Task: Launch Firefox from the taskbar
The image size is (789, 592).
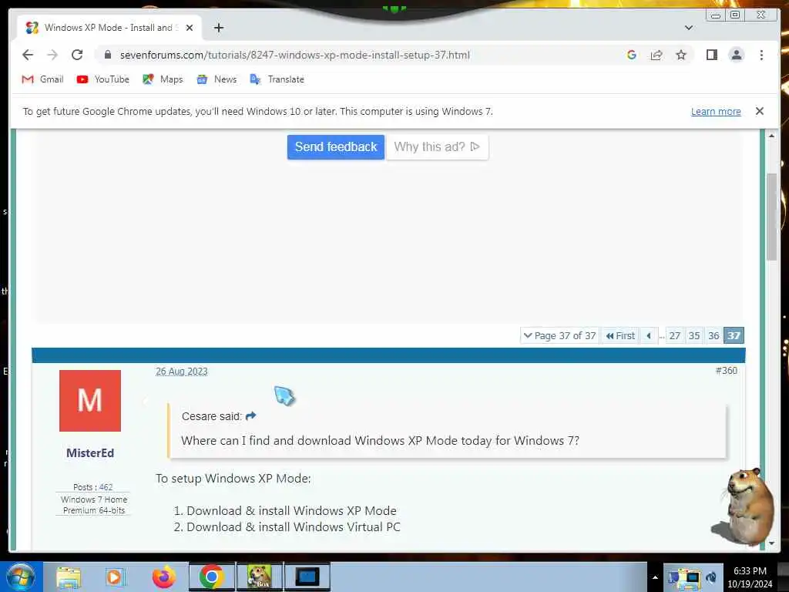Action: (x=164, y=577)
